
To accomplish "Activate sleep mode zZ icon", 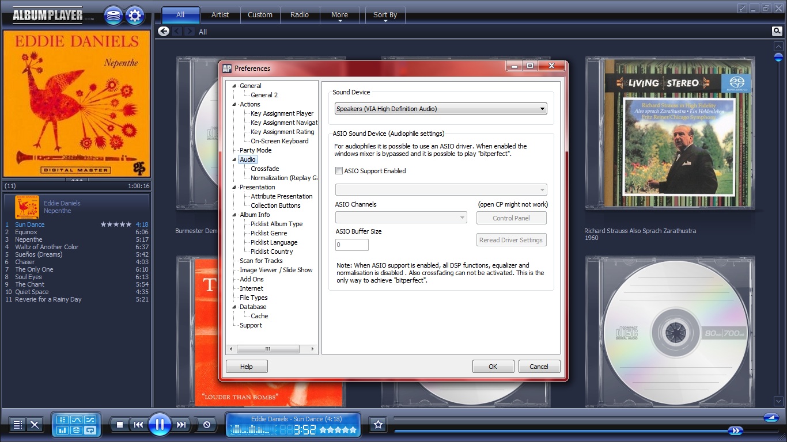I will click(x=742, y=8).
